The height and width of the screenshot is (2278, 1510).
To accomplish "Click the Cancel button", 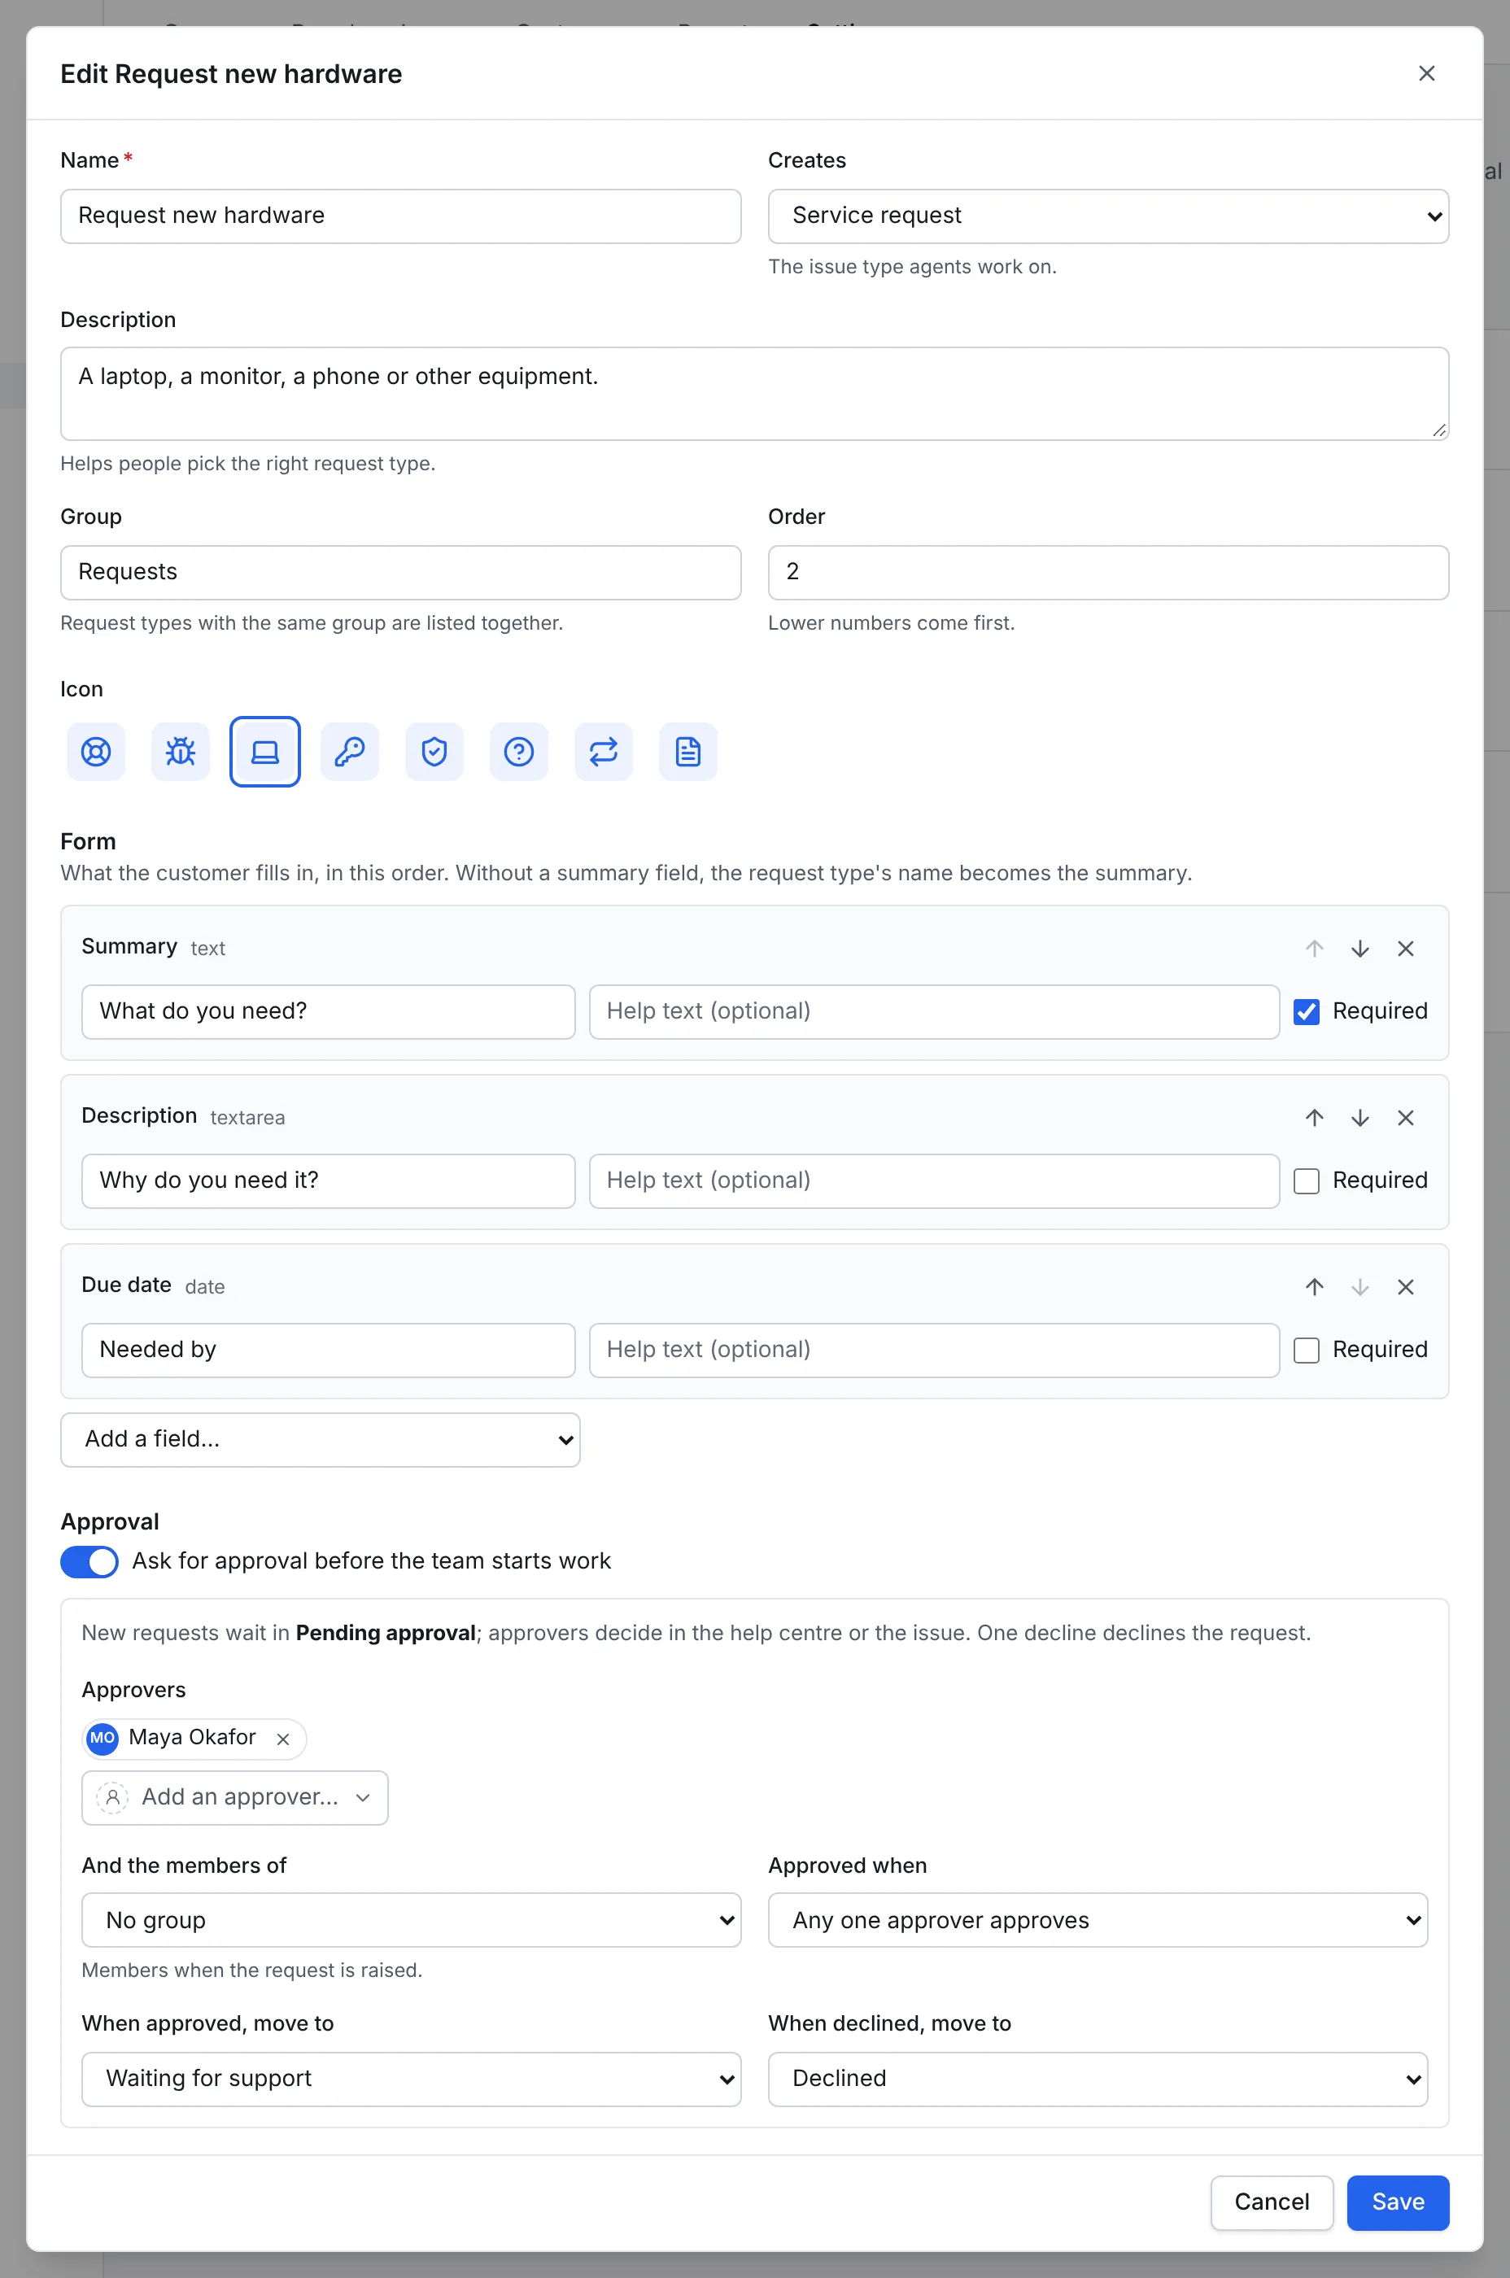I will 1271,2203.
